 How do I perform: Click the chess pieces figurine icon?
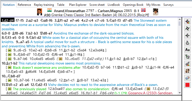point(188,71)
